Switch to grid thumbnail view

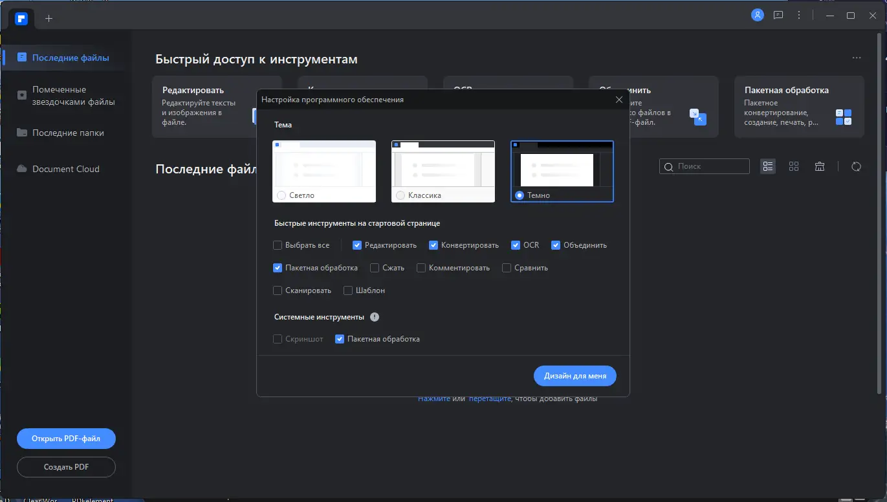[794, 166]
